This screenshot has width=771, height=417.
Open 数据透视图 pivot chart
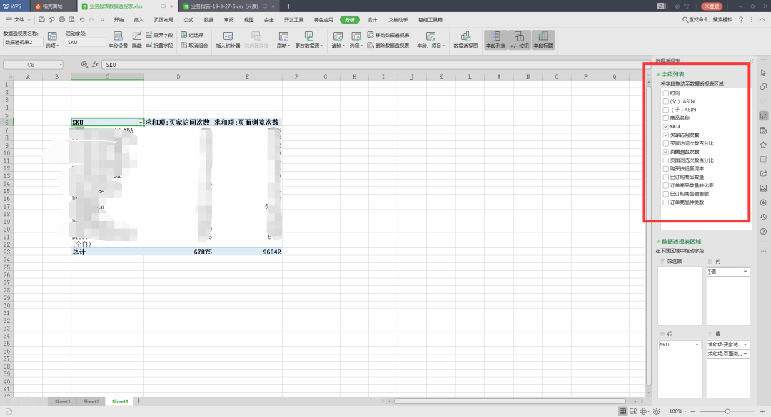(465, 41)
